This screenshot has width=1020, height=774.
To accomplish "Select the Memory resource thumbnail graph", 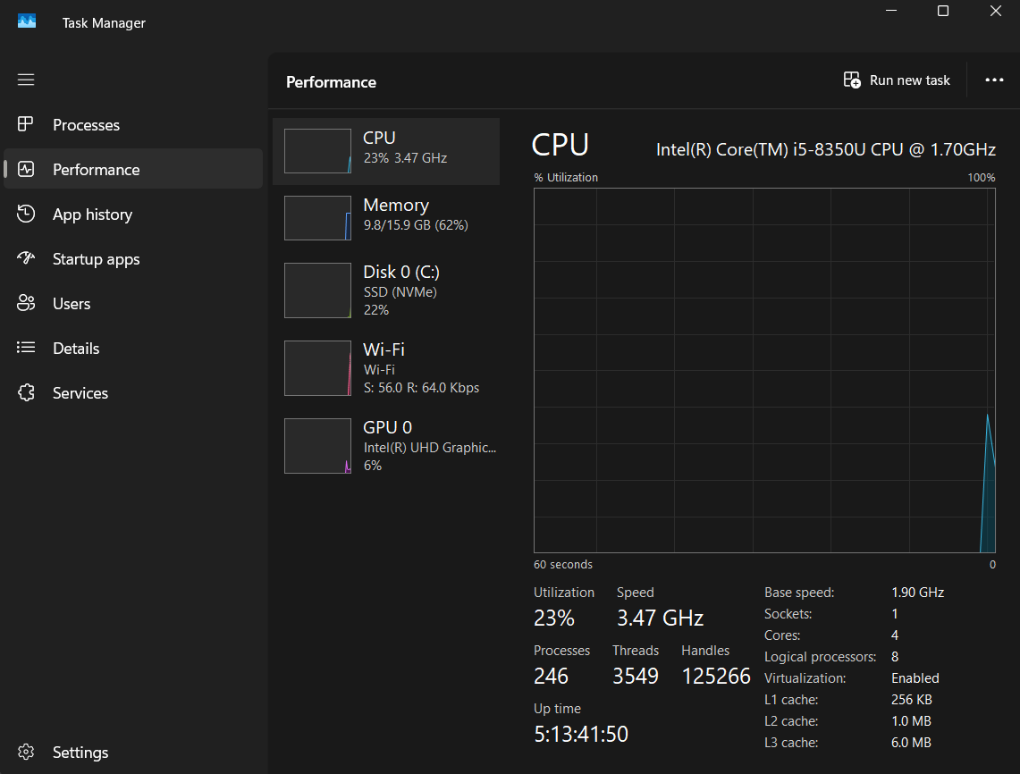I will coord(317,218).
